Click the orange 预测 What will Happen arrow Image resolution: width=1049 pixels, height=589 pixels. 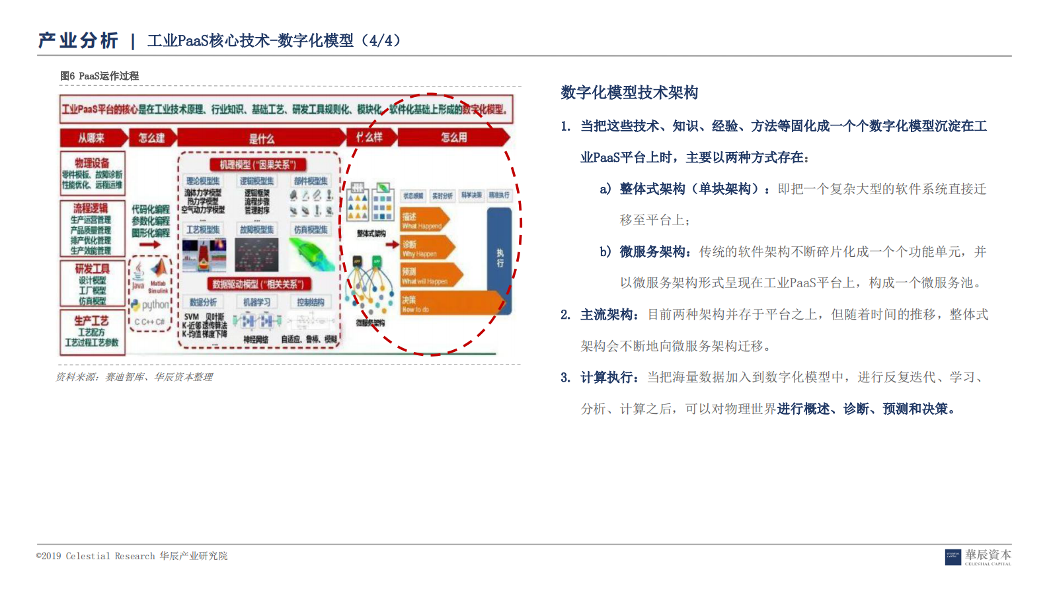coord(431,276)
